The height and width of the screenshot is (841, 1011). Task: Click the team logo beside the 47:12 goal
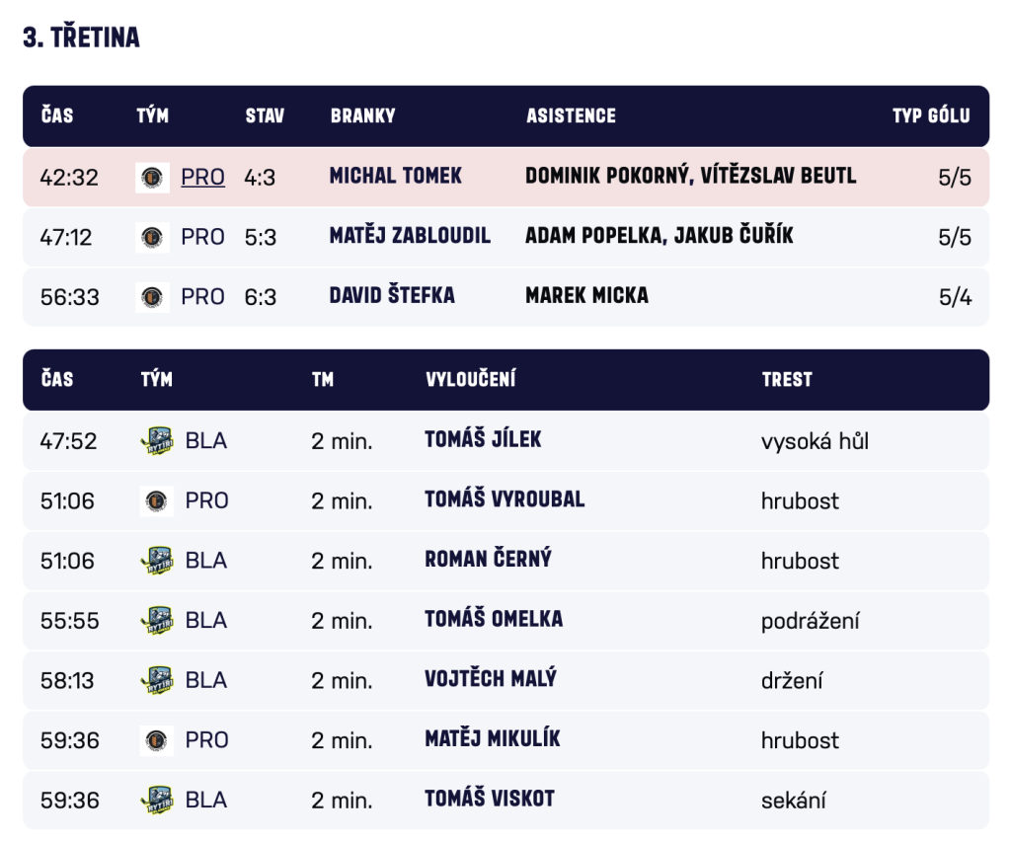click(x=152, y=237)
